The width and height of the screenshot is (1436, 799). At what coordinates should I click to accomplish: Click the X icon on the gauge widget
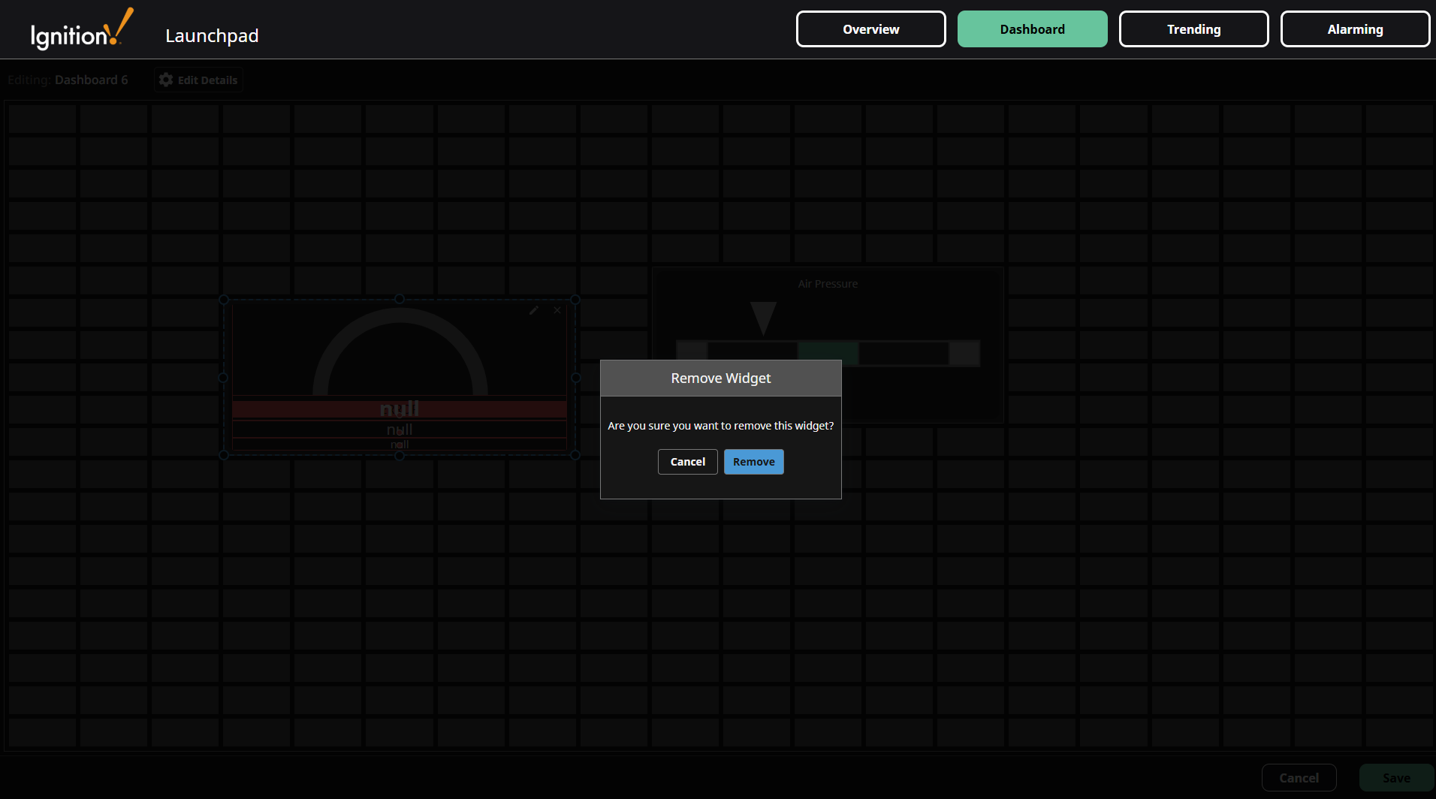(557, 309)
